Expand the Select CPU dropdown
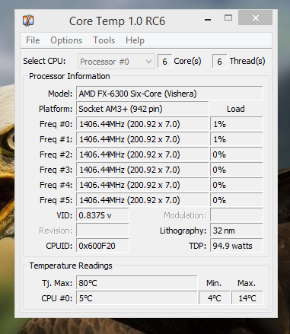This screenshot has height=334, width=290. [x=116, y=62]
